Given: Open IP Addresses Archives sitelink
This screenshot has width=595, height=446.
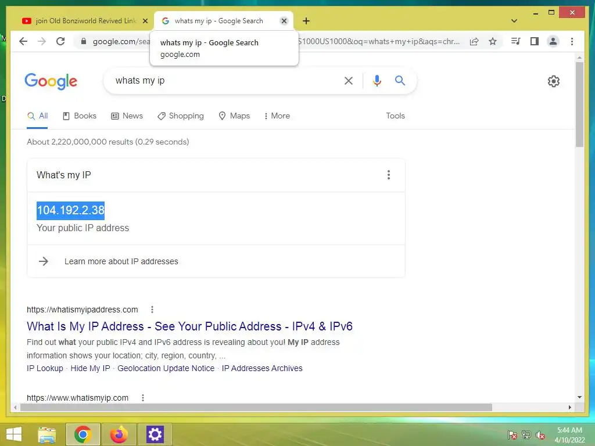Looking at the screenshot, I should point(262,368).
